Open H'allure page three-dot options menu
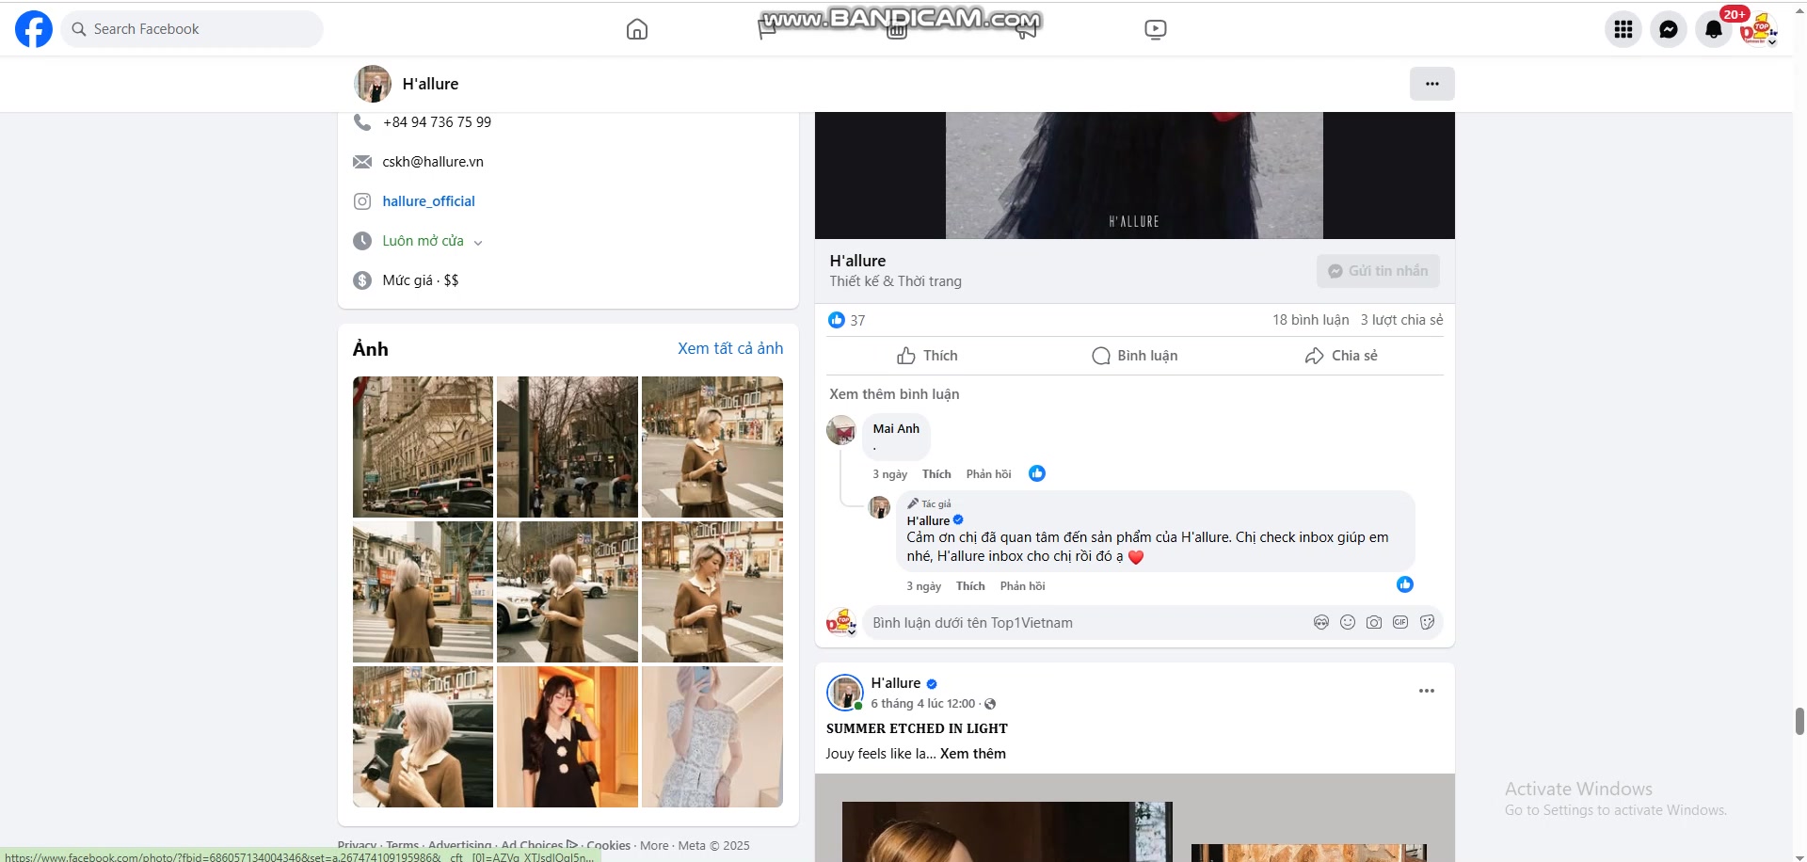The width and height of the screenshot is (1807, 862). [x=1431, y=84]
